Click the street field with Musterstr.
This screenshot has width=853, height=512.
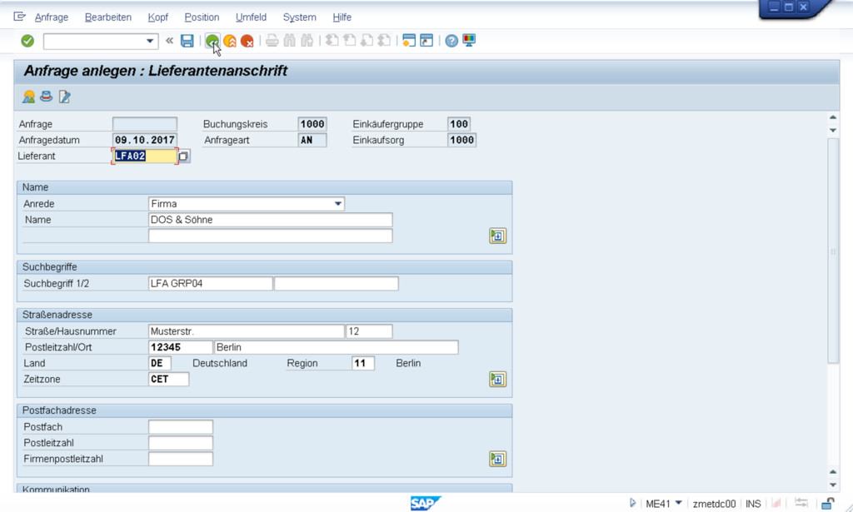pyautogui.click(x=246, y=331)
